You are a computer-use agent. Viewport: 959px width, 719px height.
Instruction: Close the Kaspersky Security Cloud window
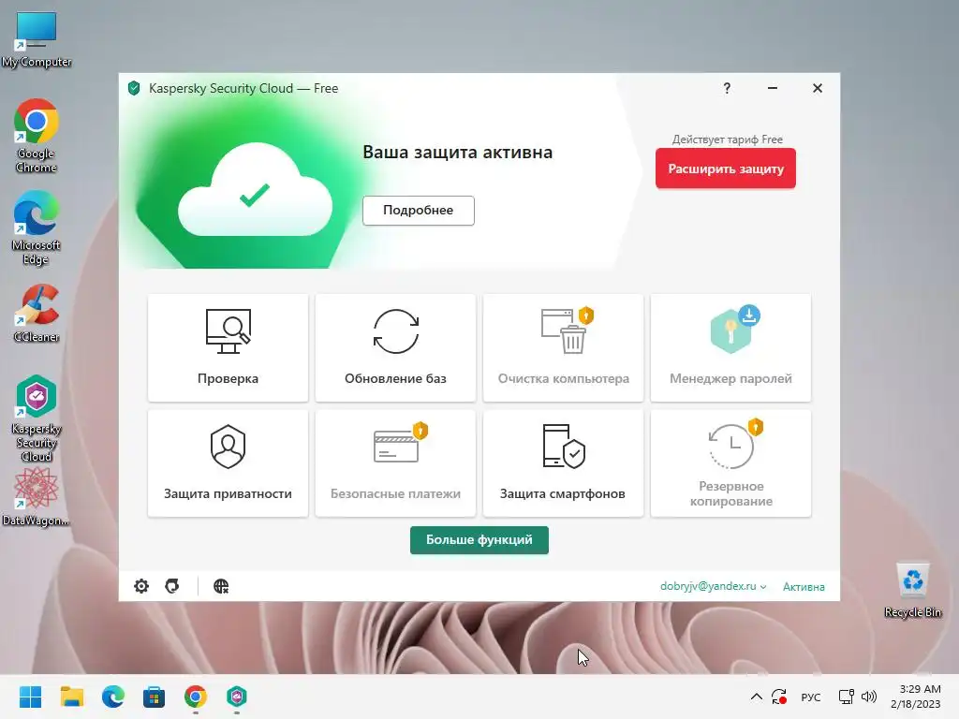(x=817, y=88)
